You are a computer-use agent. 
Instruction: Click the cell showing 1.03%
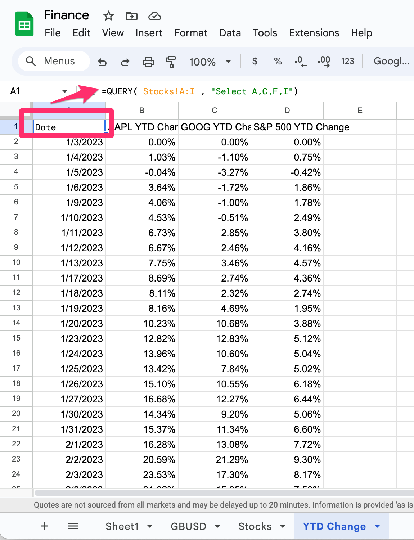click(x=142, y=157)
